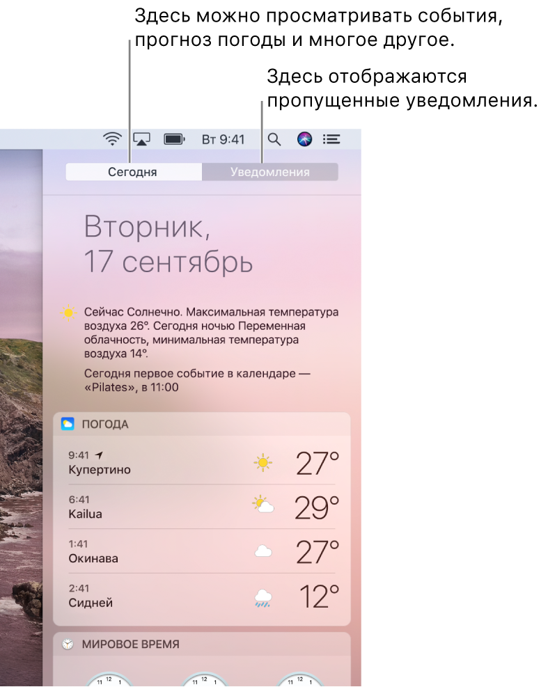Open the МИРОВОЕ ВРЕМЯ widget header
This screenshot has height=687, width=548.
click(202, 644)
